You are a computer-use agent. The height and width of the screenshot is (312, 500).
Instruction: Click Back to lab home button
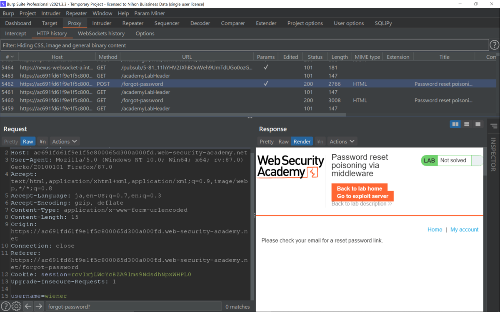pyautogui.click(x=360, y=188)
